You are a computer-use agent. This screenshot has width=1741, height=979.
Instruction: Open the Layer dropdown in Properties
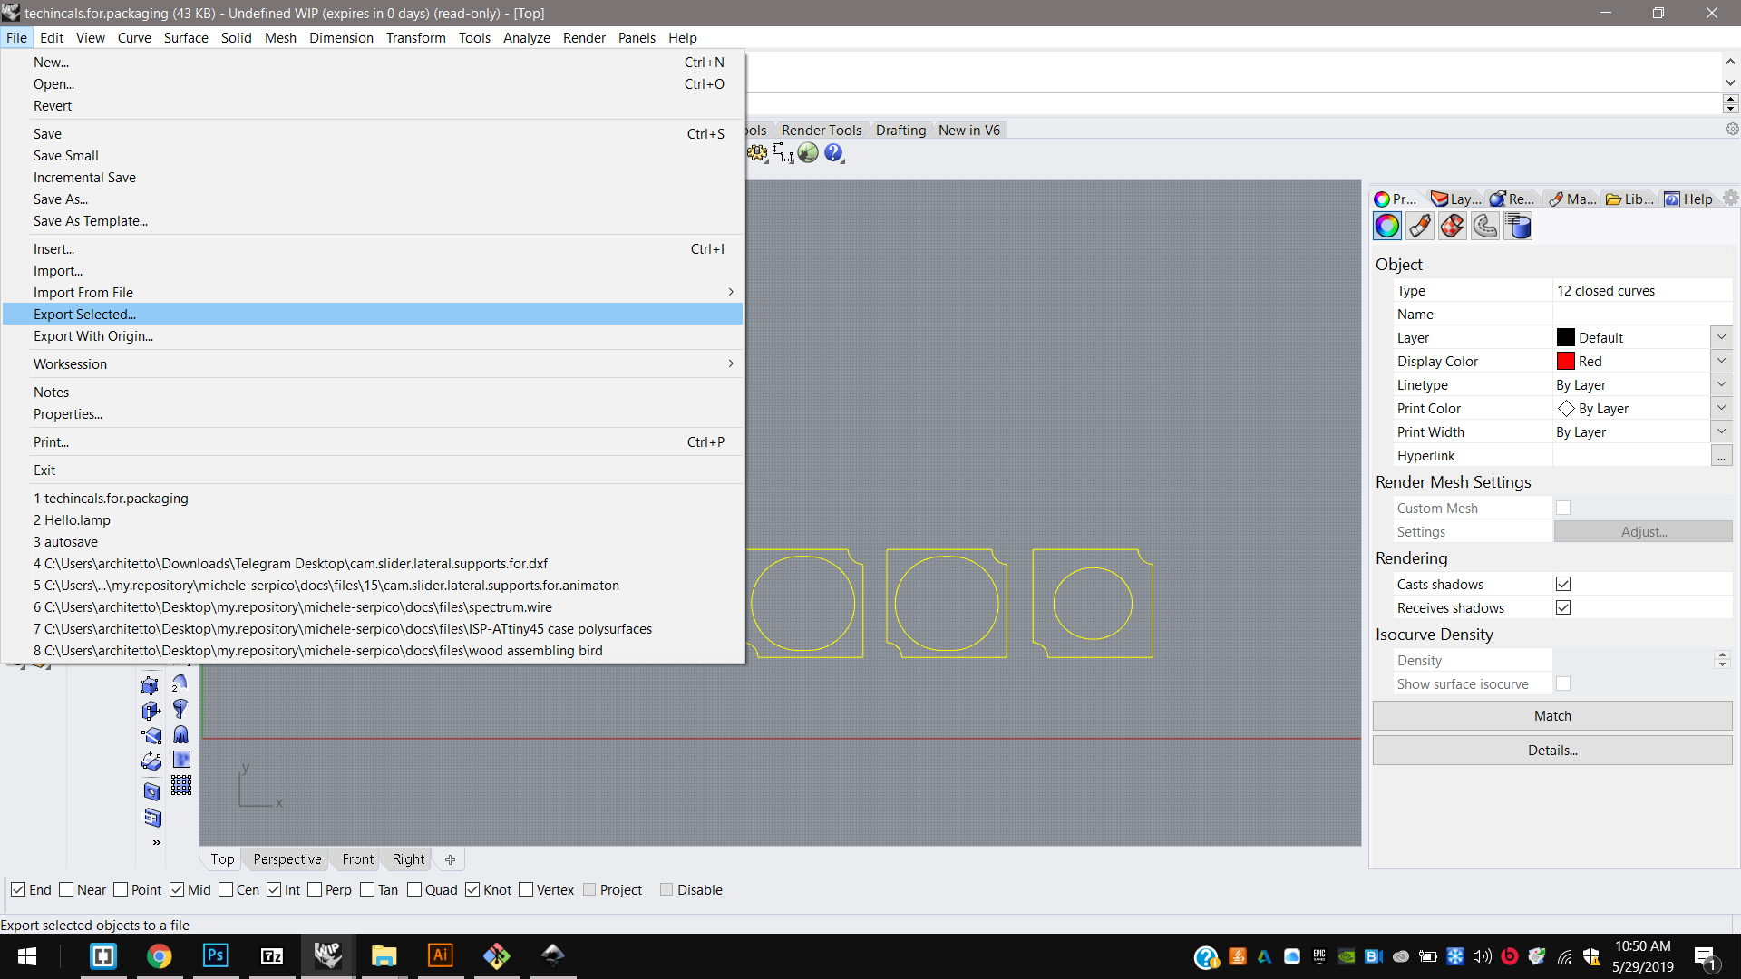coord(1721,337)
